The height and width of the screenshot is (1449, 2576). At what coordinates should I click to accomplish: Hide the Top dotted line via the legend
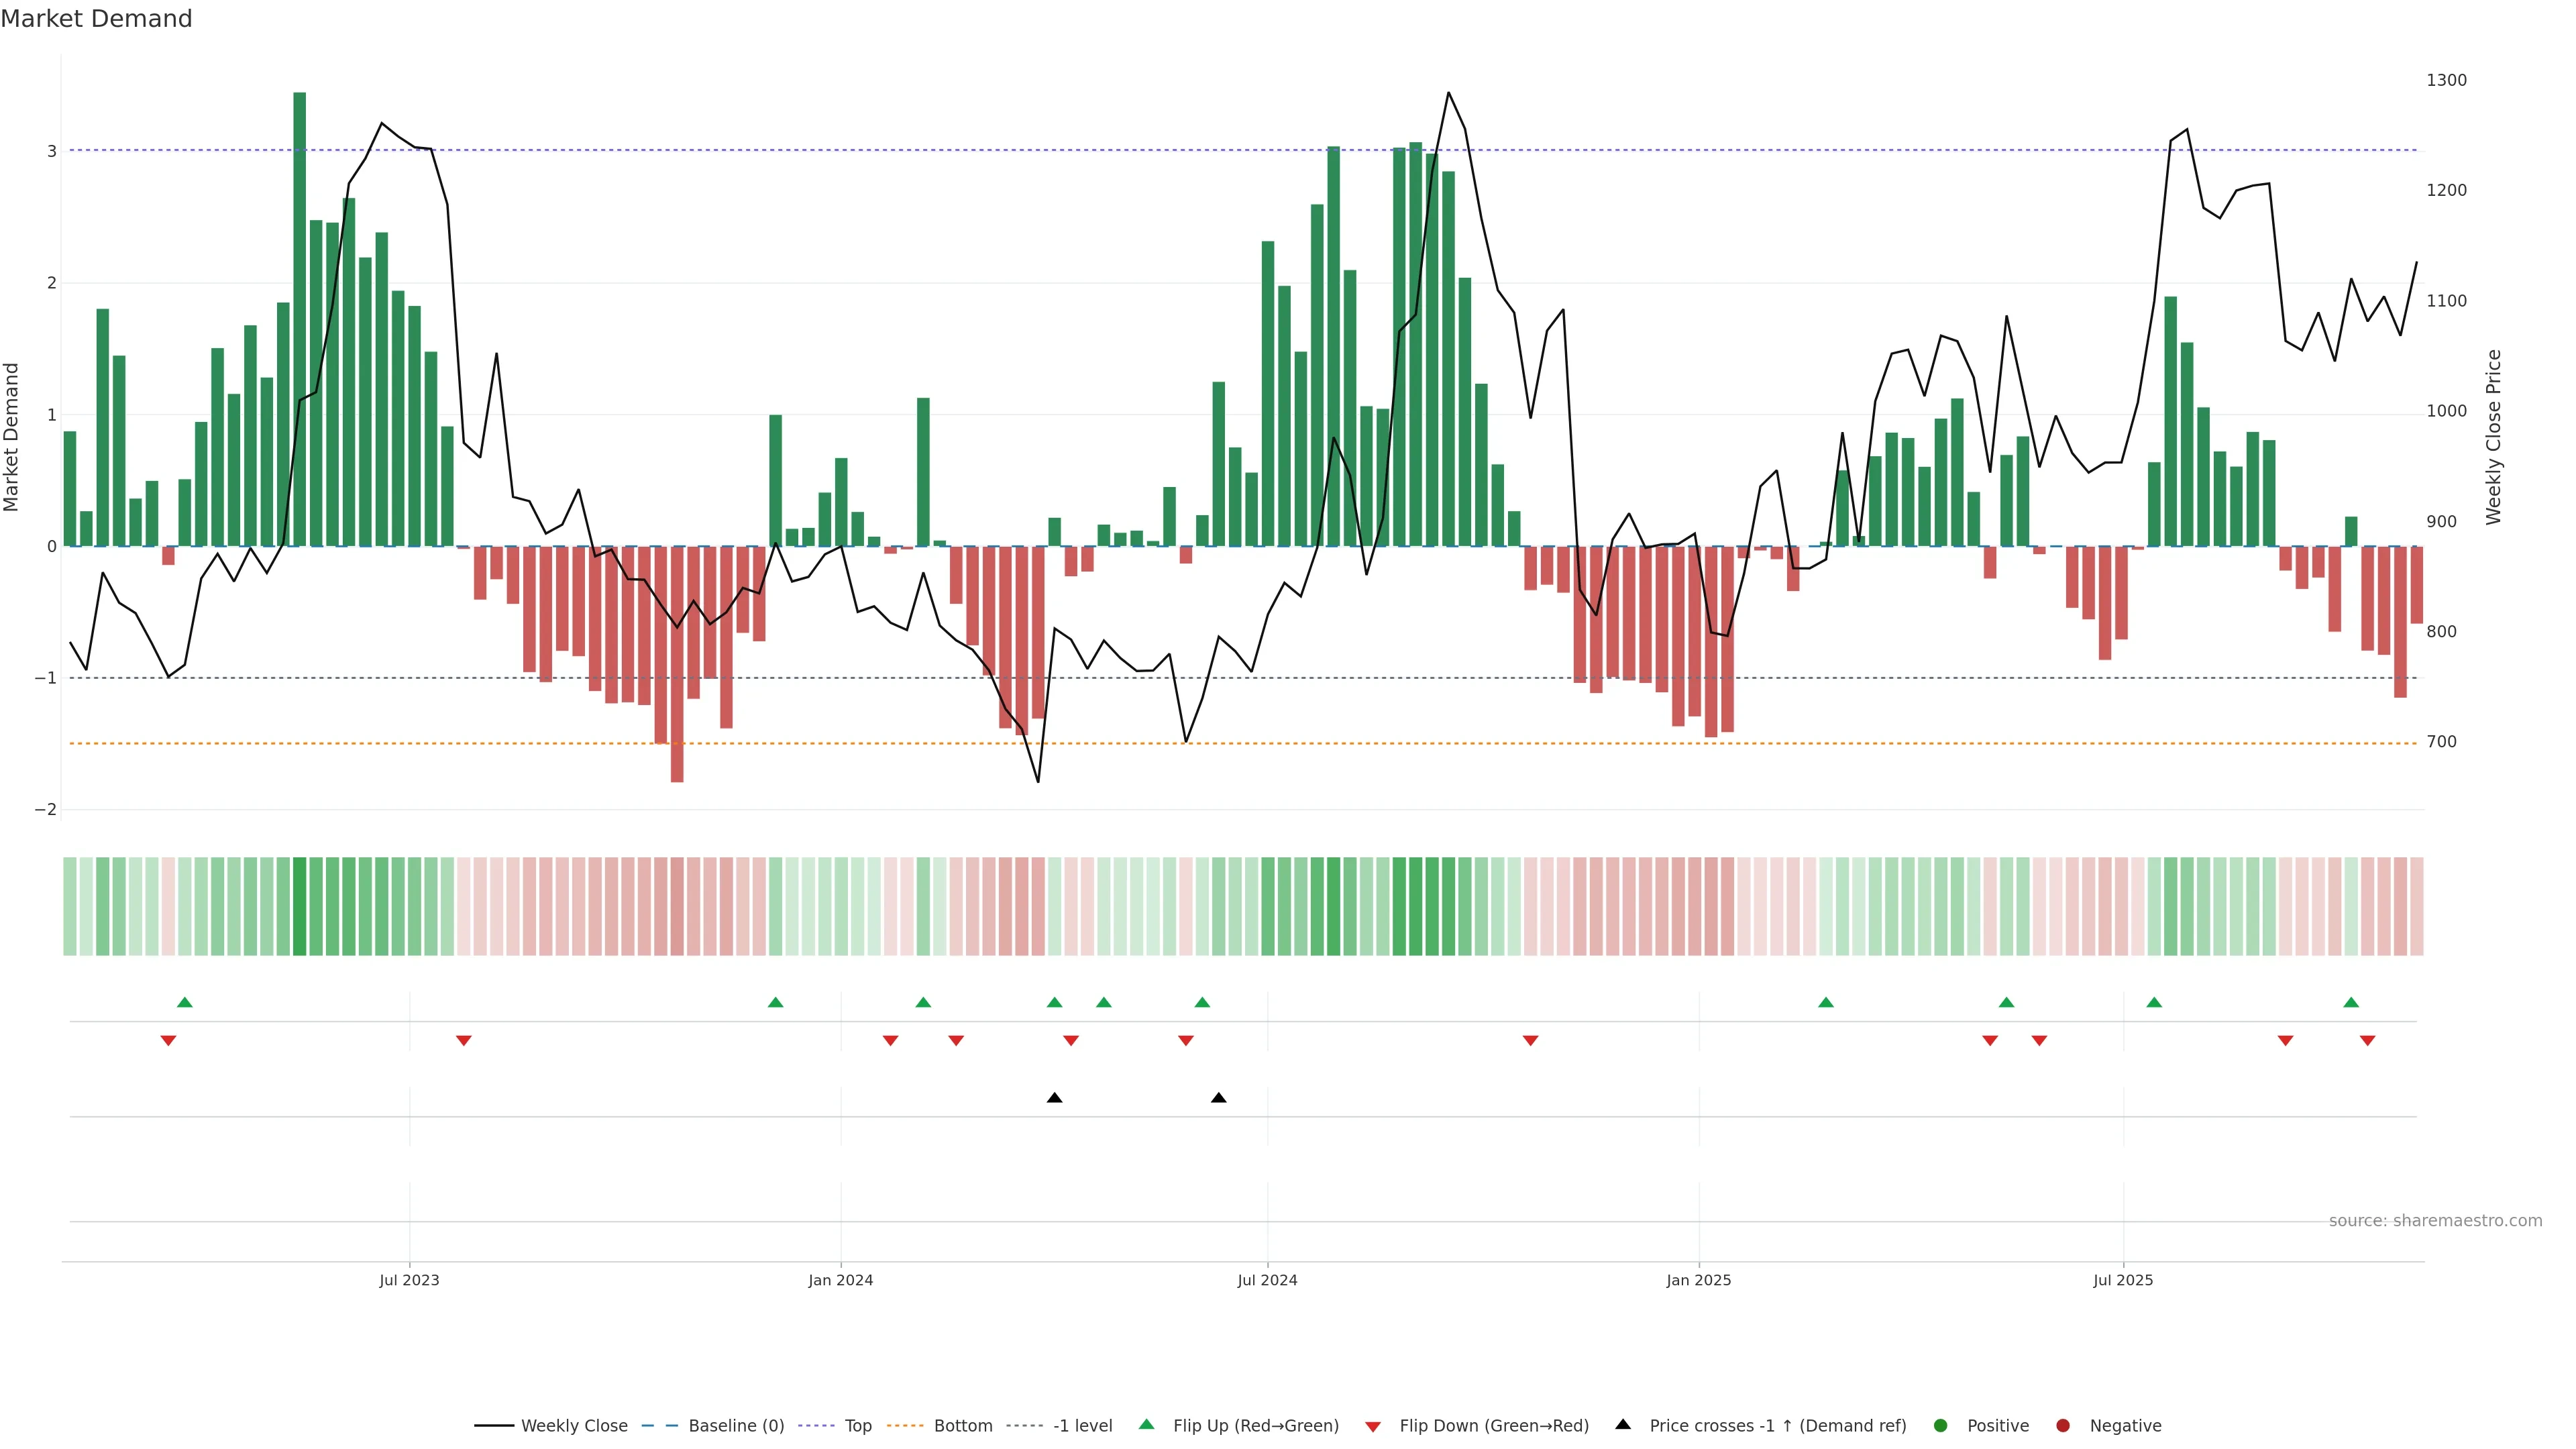pyautogui.click(x=857, y=1425)
